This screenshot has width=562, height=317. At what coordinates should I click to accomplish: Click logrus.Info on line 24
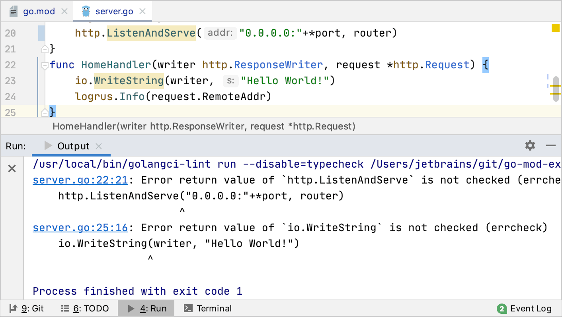110,97
